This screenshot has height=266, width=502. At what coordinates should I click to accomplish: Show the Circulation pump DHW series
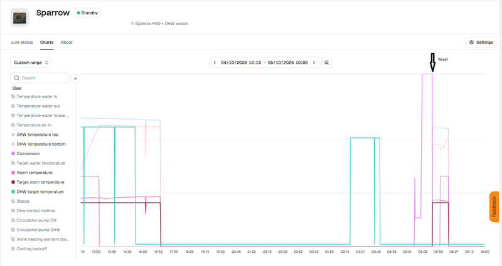pos(36,230)
